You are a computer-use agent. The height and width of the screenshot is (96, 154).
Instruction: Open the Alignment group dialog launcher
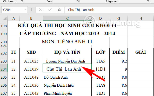point(148,1)
